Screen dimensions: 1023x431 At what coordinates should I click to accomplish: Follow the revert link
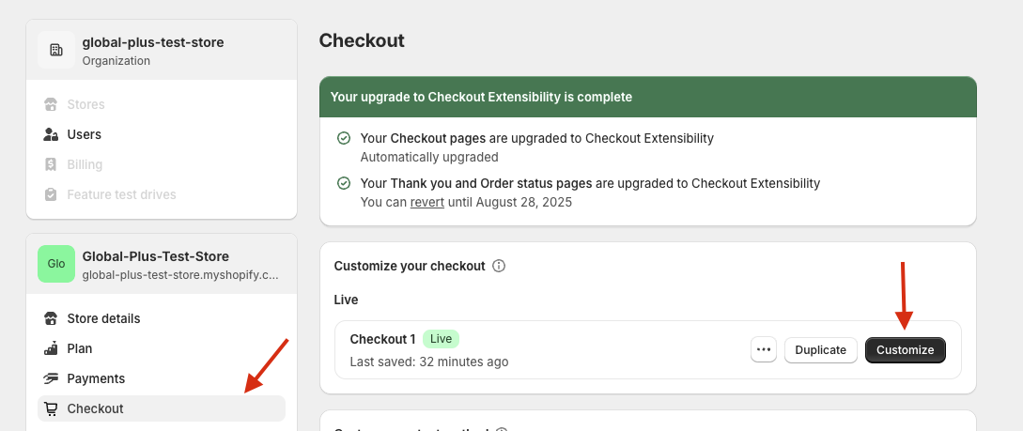[x=427, y=202]
